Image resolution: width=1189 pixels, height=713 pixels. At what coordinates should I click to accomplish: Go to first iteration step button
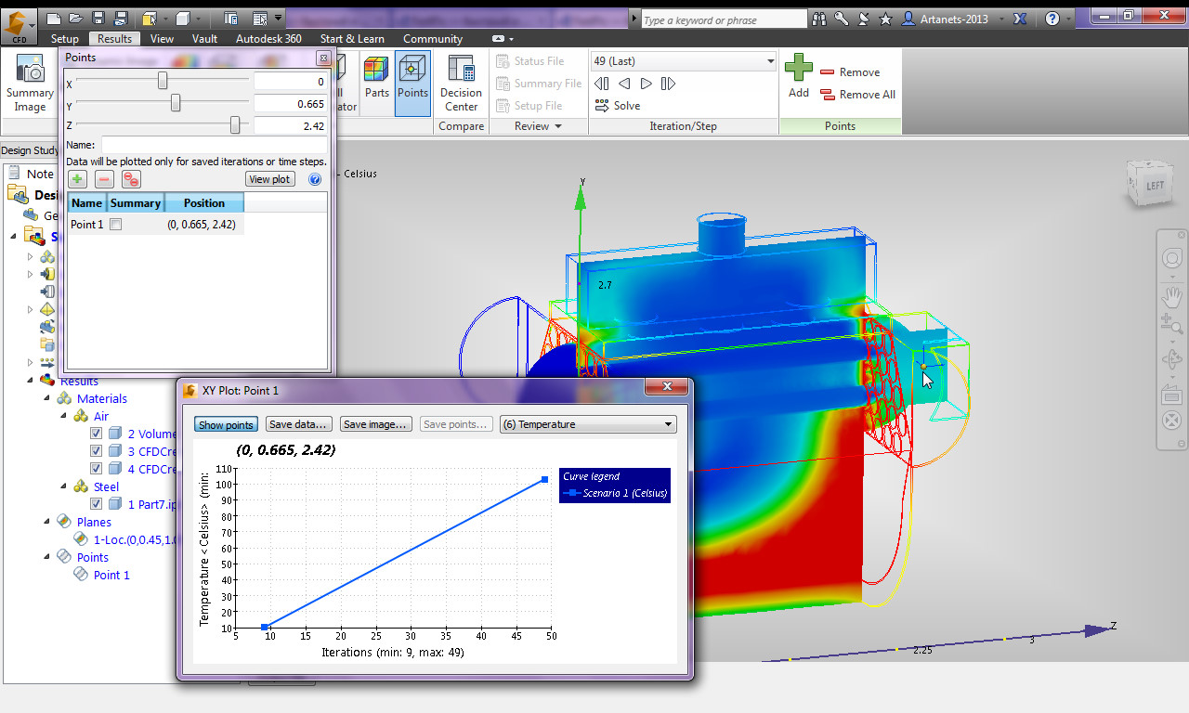pos(602,84)
